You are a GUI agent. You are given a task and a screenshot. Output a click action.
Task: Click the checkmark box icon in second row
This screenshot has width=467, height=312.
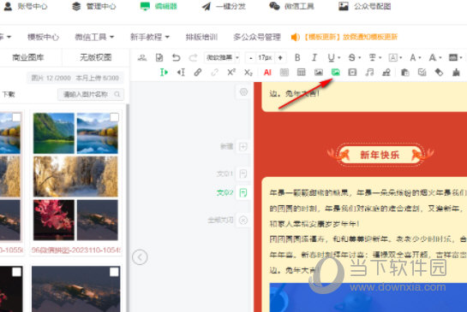tap(422, 72)
